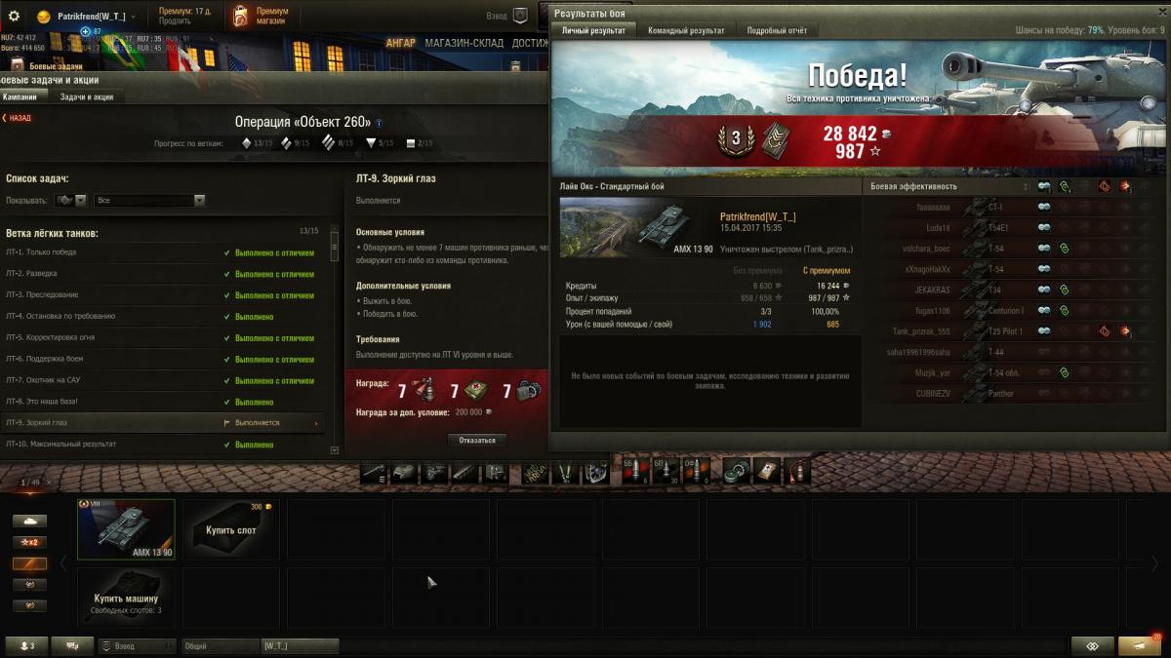Extend premium via the Продлить link
Image resolution: width=1171 pixels, height=658 pixels.
click(175, 21)
